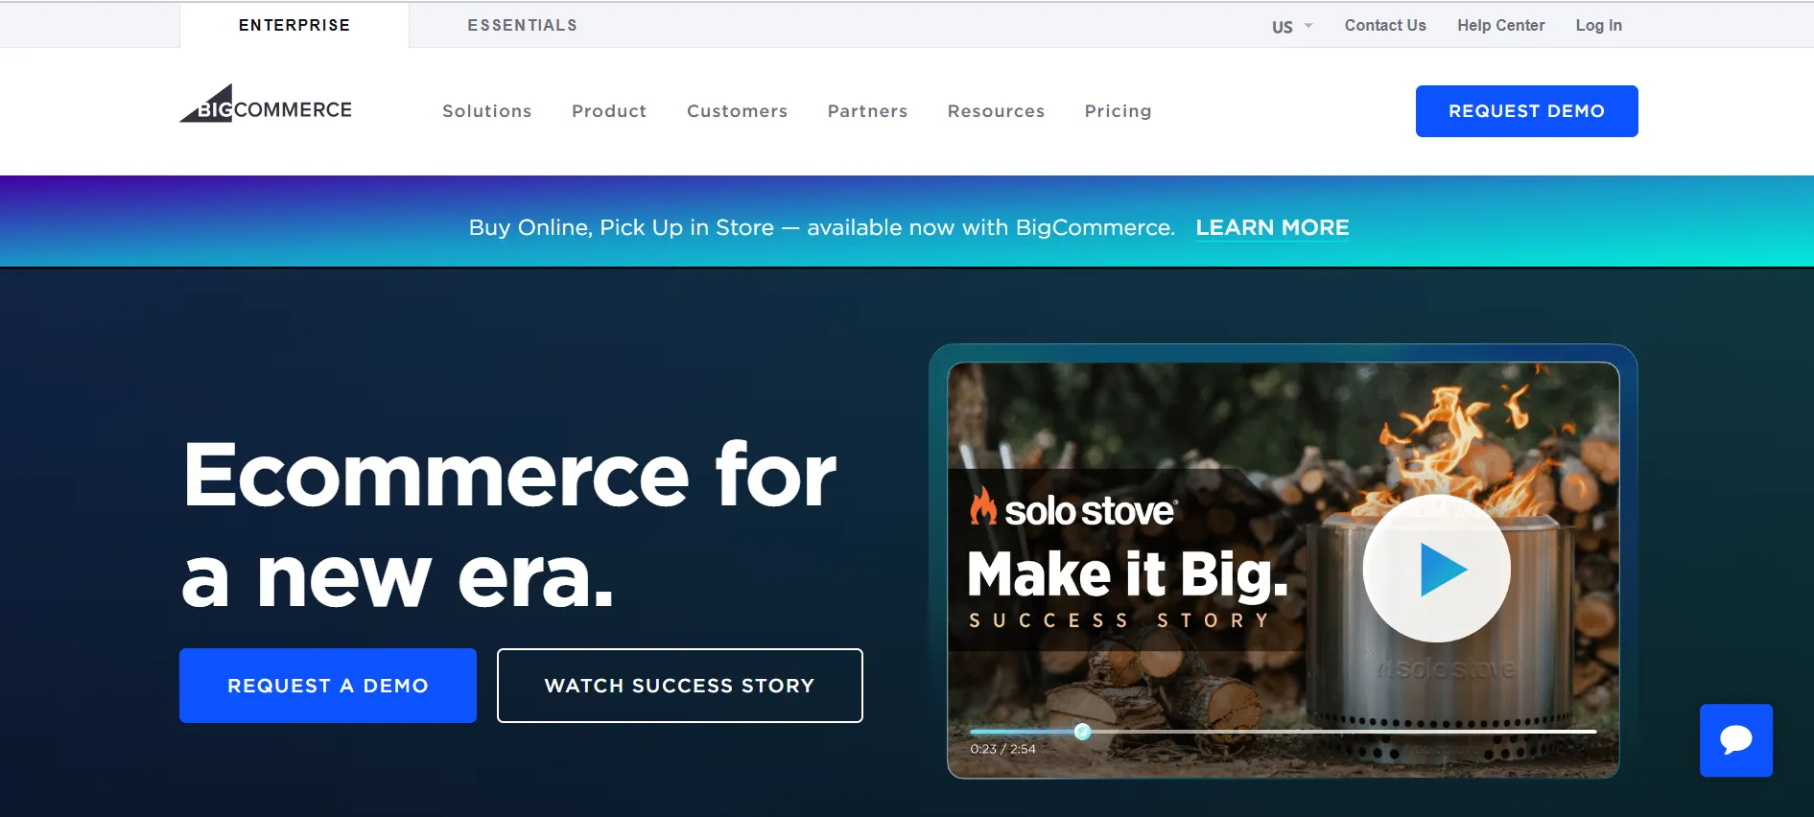Click the Request Demo header button
1814x817 pixels.
click(x=1526, y=111)
